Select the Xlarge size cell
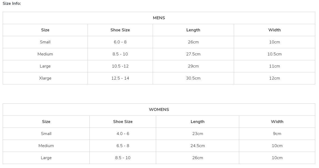Screen dimensions: 319x168 (x=45, y=78)
